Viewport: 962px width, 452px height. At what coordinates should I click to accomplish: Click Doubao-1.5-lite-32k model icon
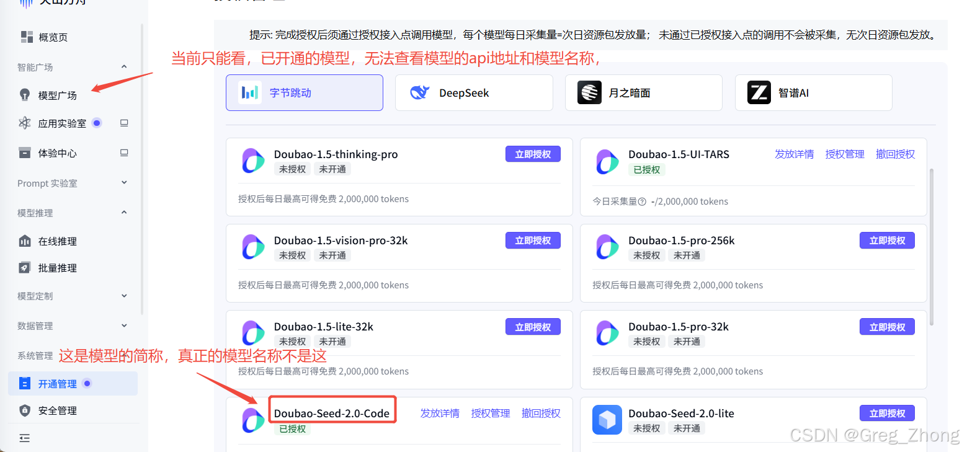(253, 333)
